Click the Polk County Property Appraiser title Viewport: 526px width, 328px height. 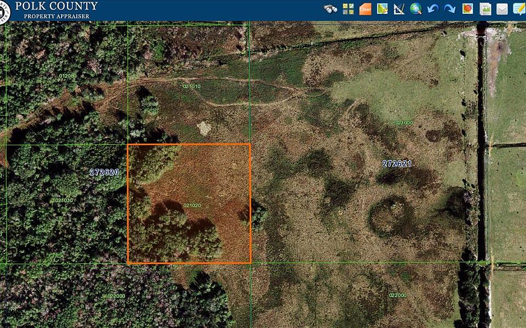56,10
